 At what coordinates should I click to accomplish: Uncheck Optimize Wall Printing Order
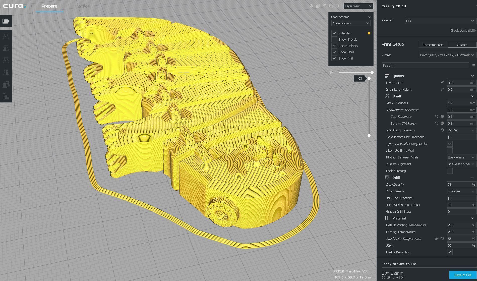pyautogui.click(x=450, y=144)
